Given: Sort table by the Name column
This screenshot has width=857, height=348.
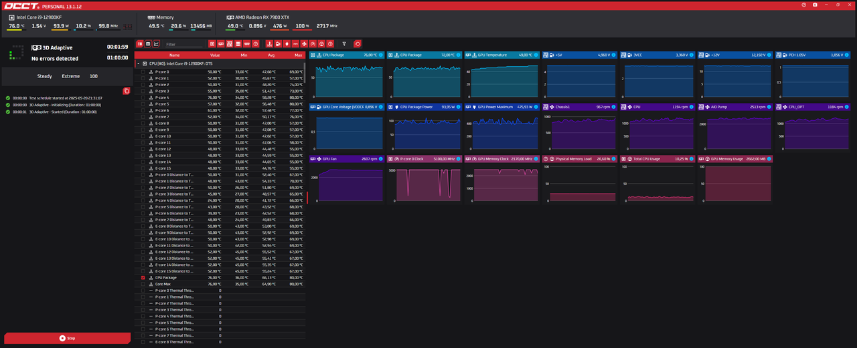Looking at the screenshot, I should coord(174,55).
